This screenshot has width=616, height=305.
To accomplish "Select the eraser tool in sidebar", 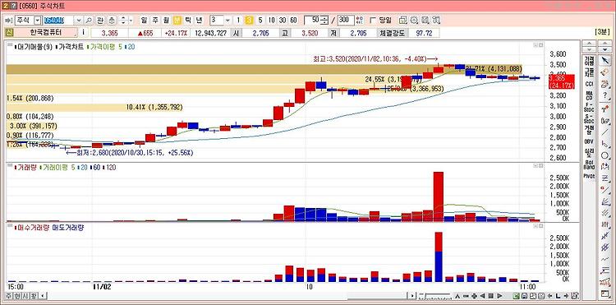I will (x=605, y=72).
